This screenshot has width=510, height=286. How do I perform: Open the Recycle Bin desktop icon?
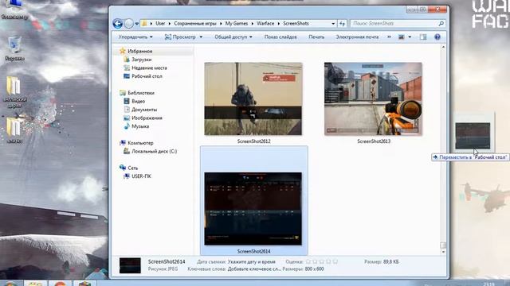(x=14, y=48)
